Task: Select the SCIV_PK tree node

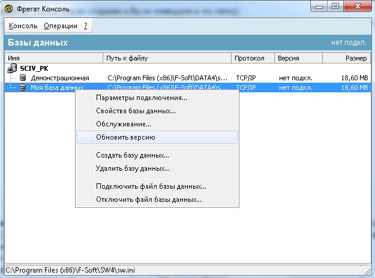Action: 34,68
